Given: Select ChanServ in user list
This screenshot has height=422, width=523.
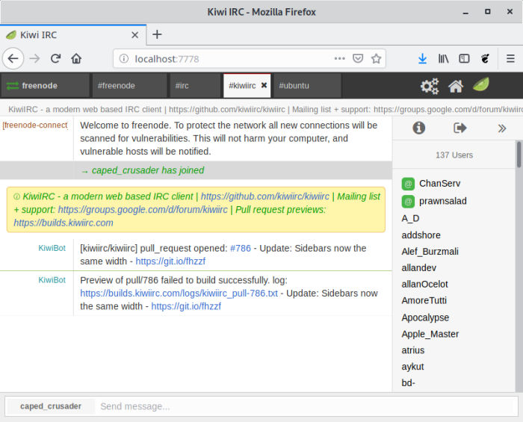Looking at the screenshot, I should (x=439, y=184).
